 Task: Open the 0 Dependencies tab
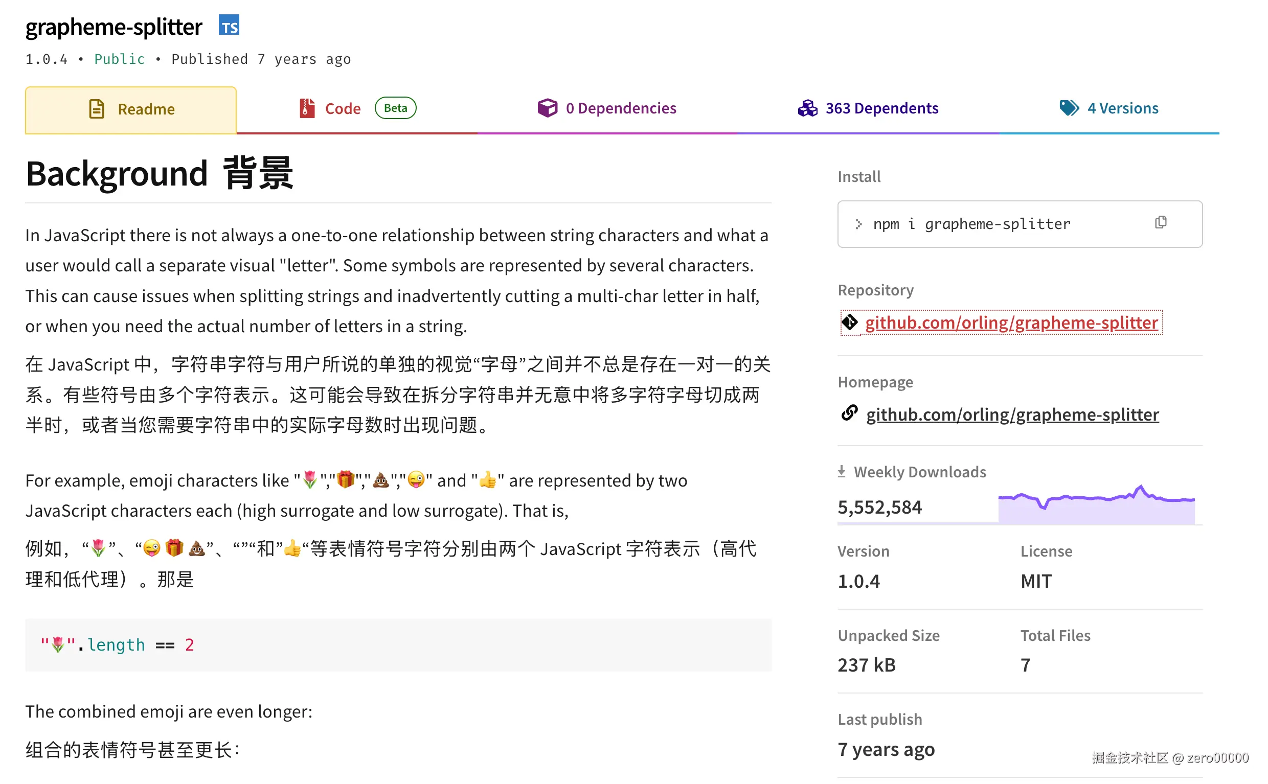pyautogui.click(x=621, y=108)
